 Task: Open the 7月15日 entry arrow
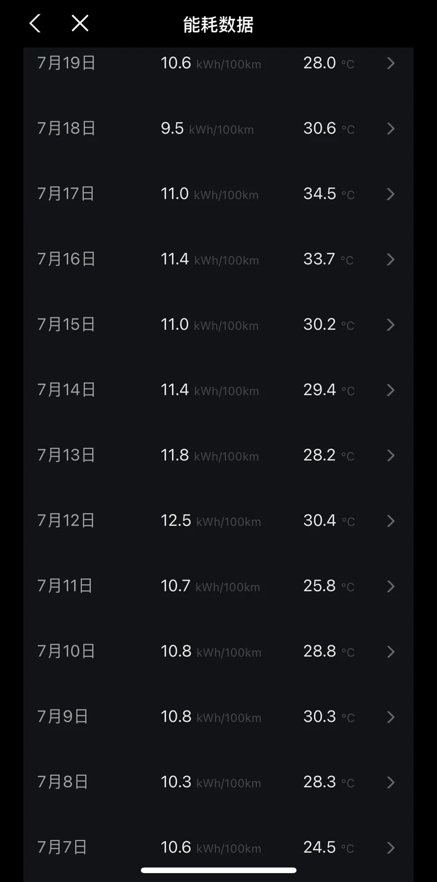[391, 325]
